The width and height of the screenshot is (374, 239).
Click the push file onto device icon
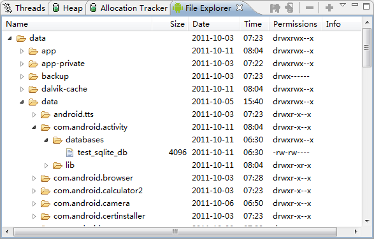[289, 8]
